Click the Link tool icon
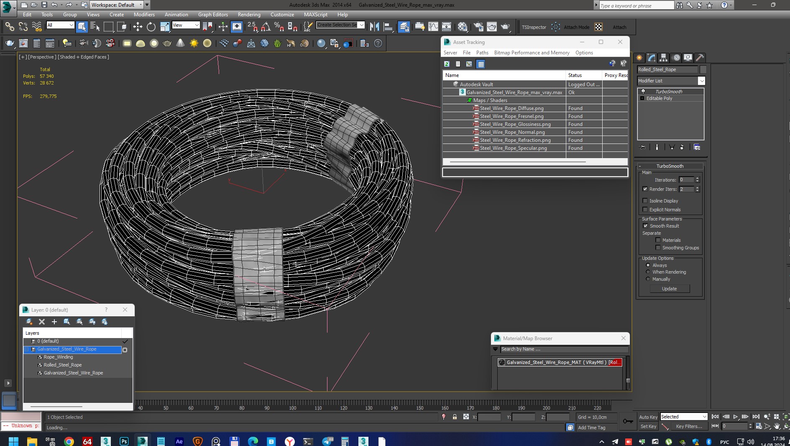Viewport: 790px width, 446px height. tap(9, 27)
